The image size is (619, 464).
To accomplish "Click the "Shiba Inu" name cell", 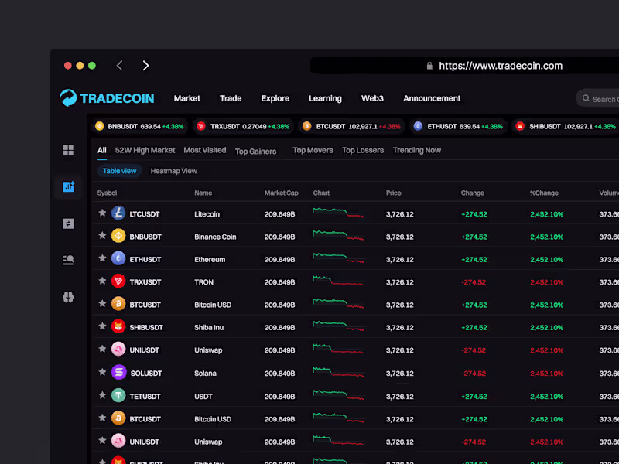I will point(209,328).
